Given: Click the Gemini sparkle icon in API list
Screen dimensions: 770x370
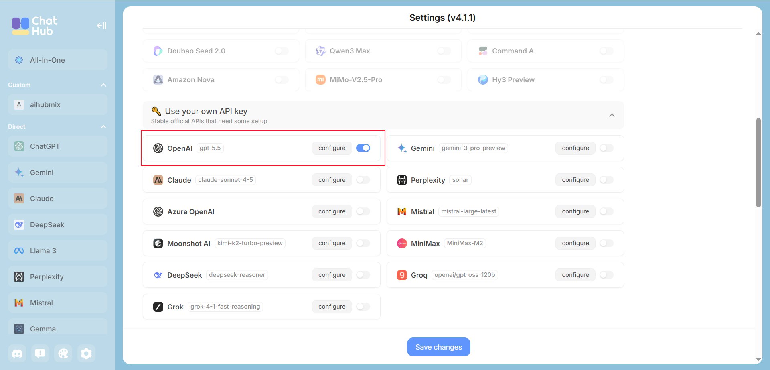Looking at the screenshot, I should coord(402,148).
